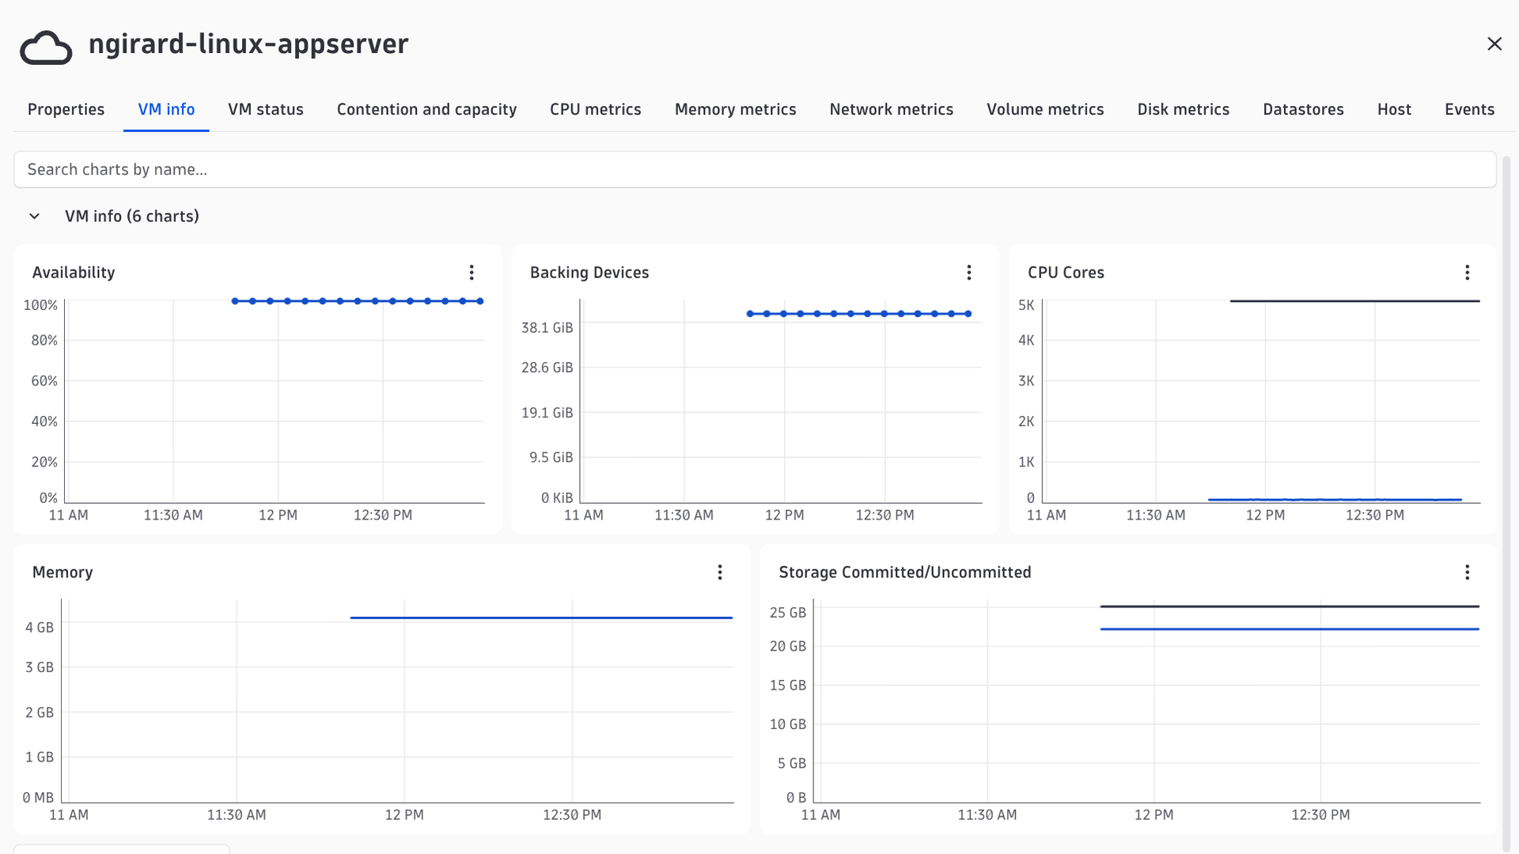Switch to Memory metrics tab
The width and height of the screenshot is (1519, 854).
click(x=736, y=109)
